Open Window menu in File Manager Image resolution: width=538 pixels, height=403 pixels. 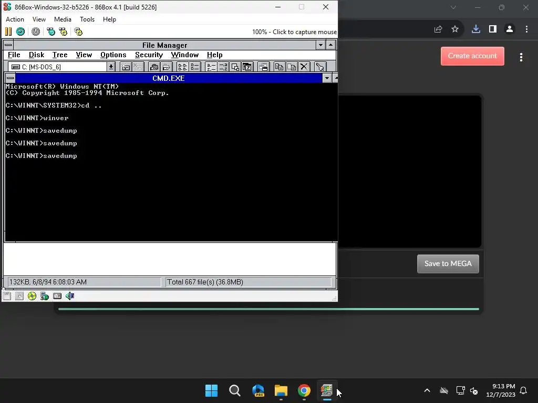coord(184,55)
